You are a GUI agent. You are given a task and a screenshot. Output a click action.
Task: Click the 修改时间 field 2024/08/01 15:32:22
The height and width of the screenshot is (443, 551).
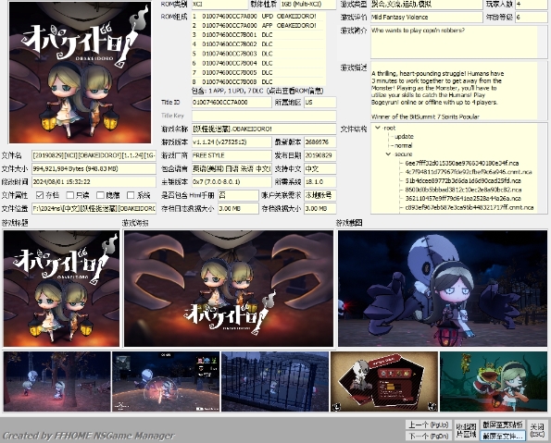pos(94,182)
